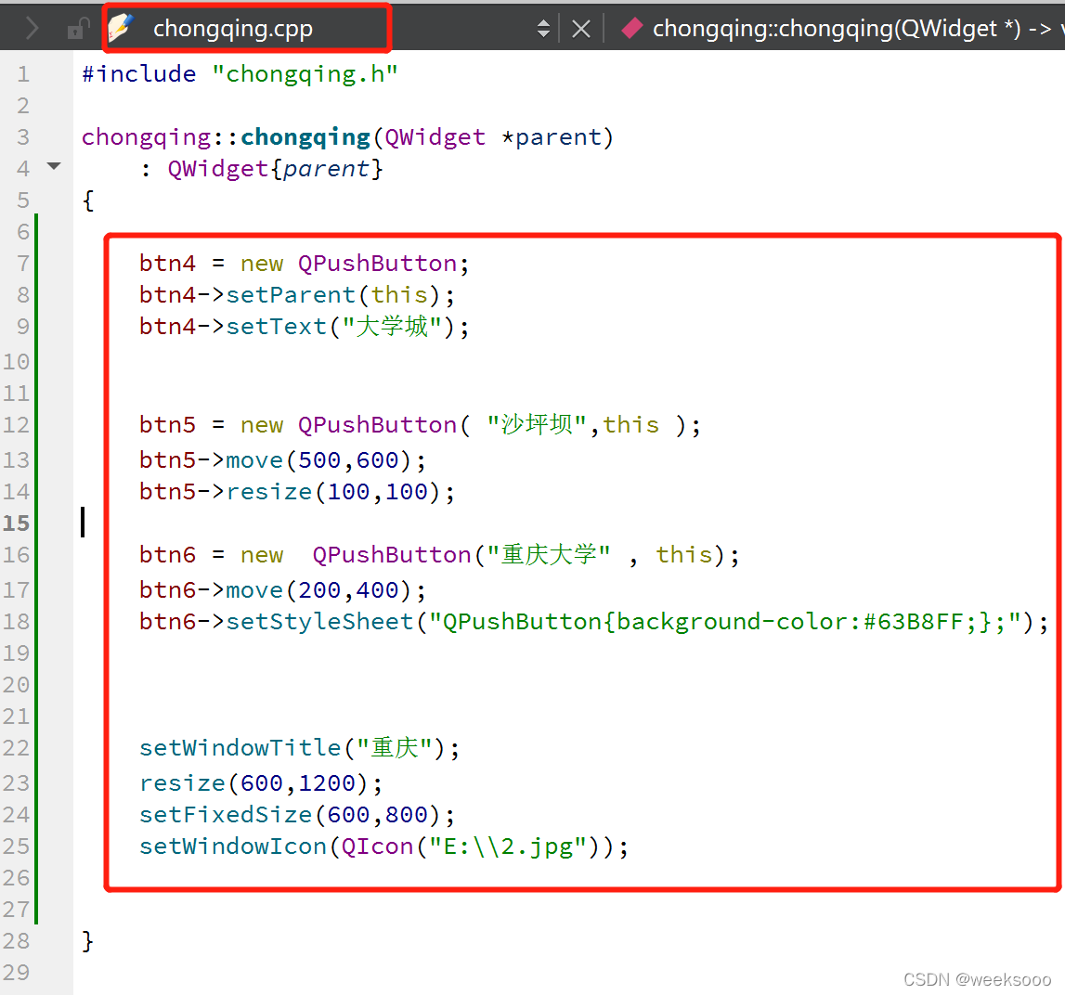Open the file selector up-down arrows
1065x995 pixels.
point(542,29)
